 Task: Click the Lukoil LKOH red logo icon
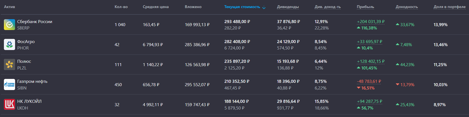[x=9, y=104]
